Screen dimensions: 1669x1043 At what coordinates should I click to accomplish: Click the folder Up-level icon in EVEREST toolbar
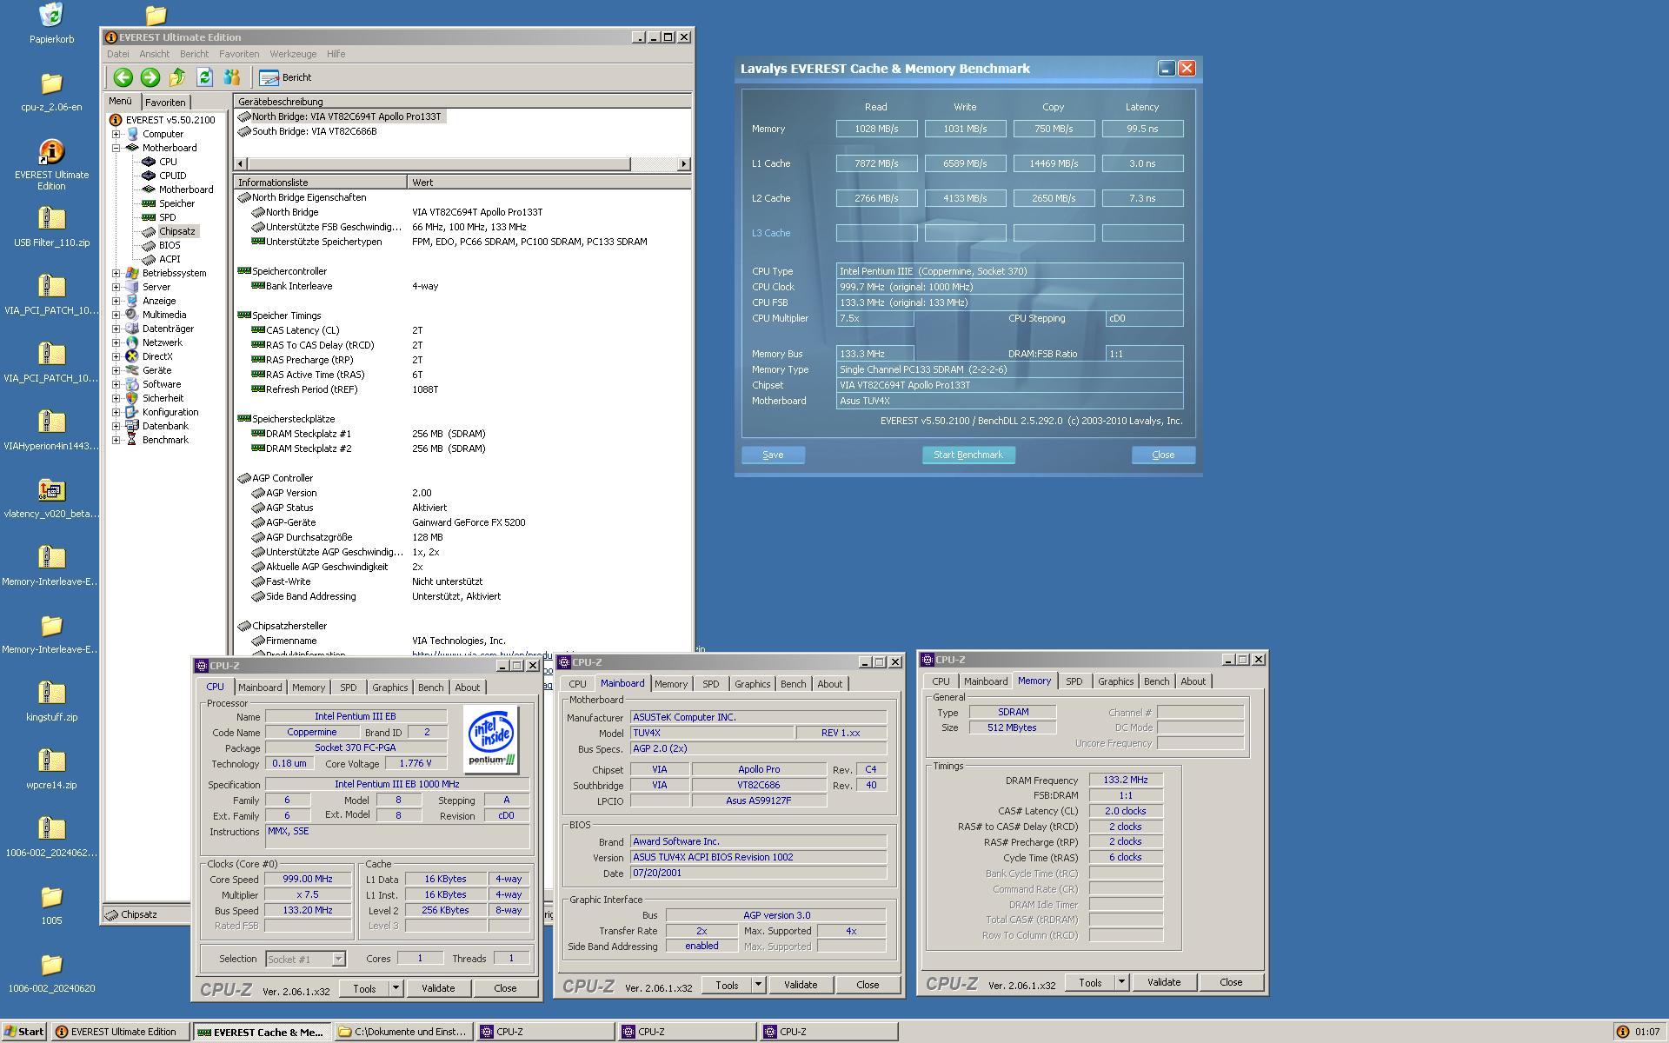(x=177, y=77)
